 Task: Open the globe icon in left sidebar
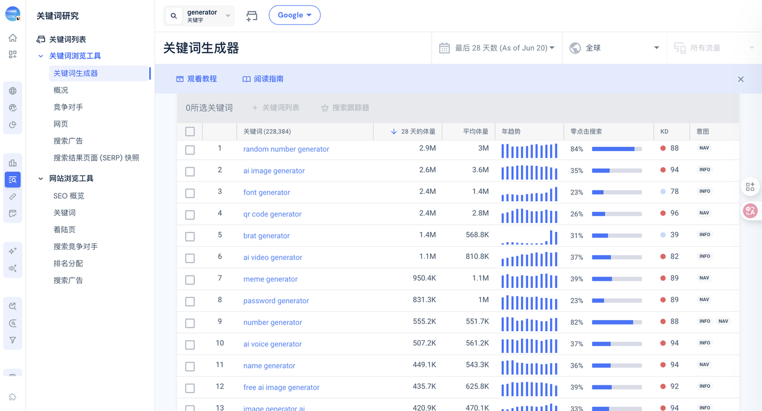tap(13, 91)
